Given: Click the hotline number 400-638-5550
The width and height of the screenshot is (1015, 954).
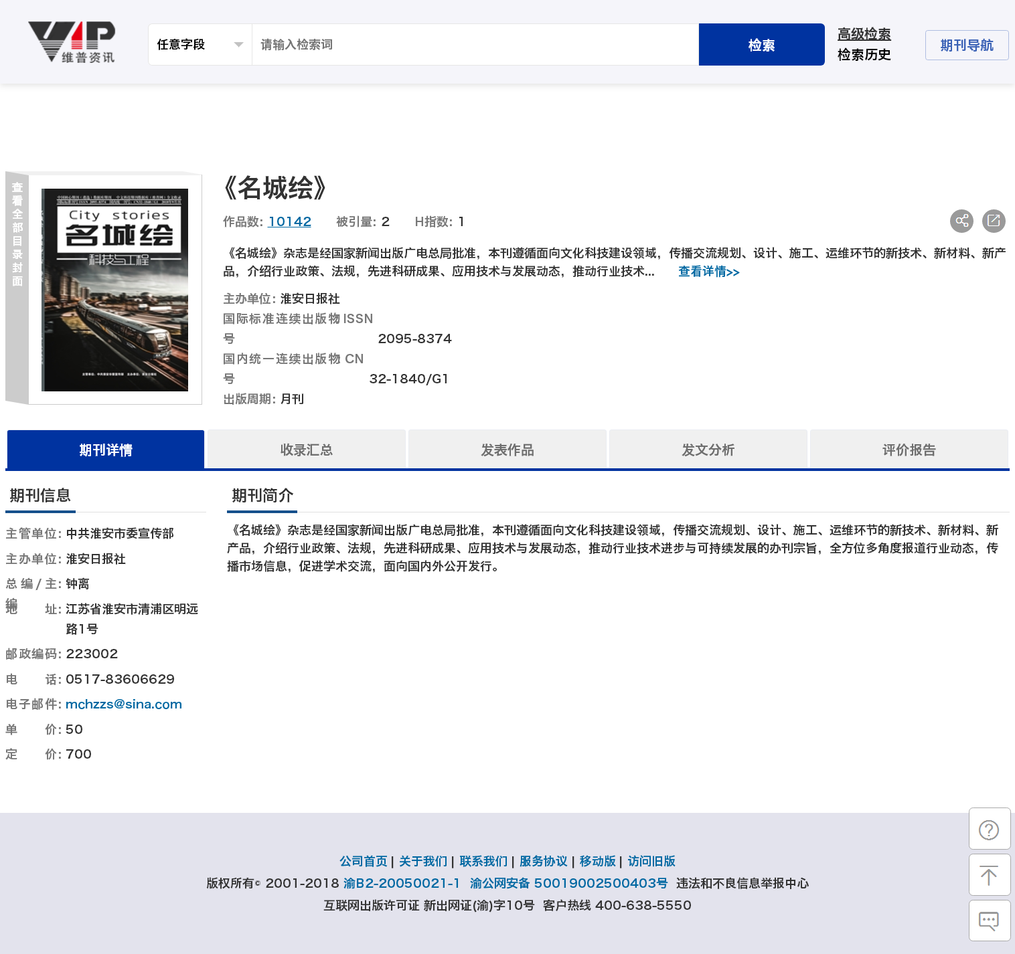Looking at the screenshot, I should pos(643,905).
